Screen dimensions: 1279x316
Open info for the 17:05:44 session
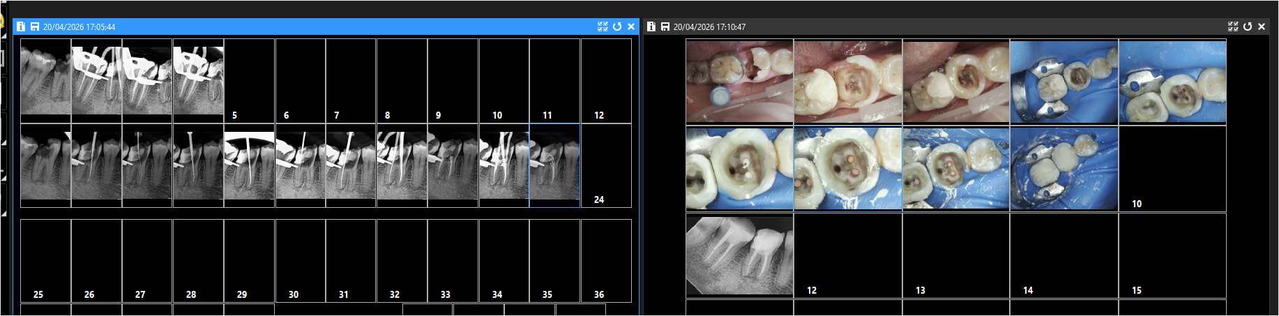21,27
